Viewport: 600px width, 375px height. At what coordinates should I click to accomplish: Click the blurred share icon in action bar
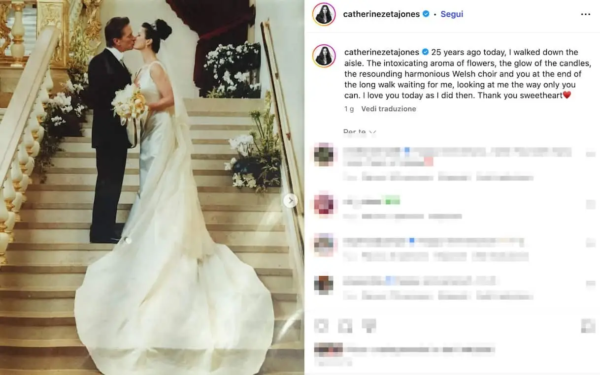[x=369, y=325]
